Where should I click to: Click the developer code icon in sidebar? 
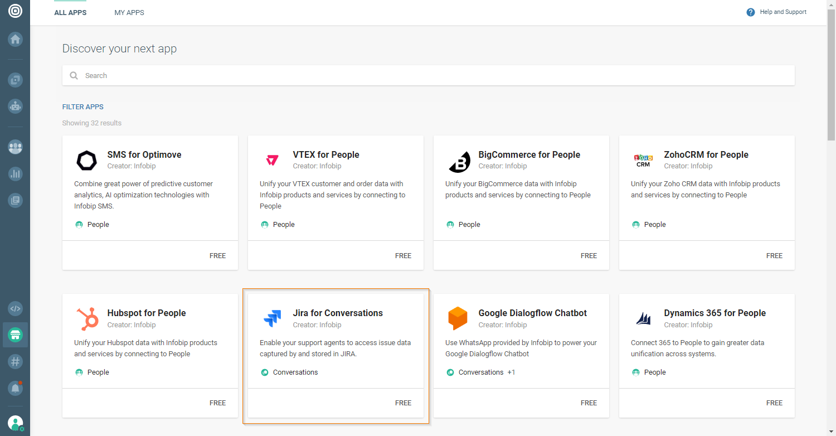point(15,308)
